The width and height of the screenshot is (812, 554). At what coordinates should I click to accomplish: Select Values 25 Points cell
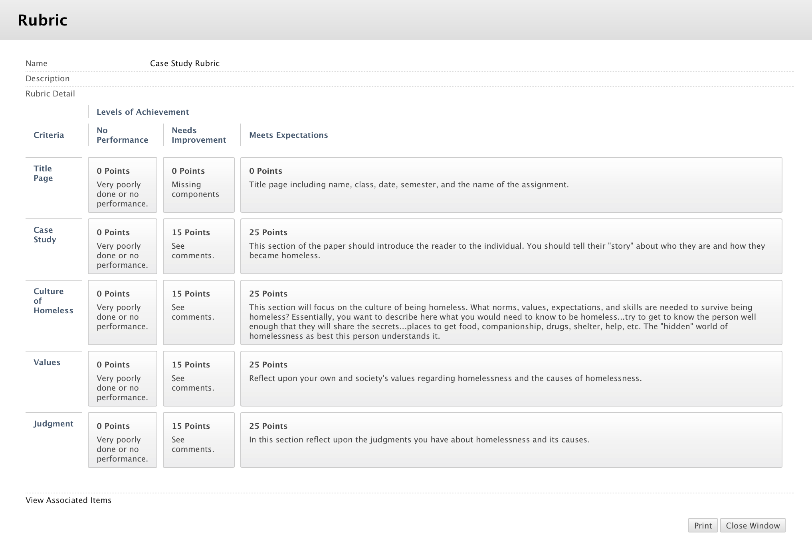point(511,379)
